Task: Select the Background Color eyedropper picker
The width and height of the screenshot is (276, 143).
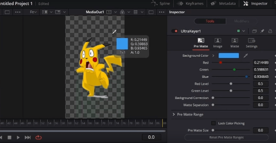Action: point(246,55)
